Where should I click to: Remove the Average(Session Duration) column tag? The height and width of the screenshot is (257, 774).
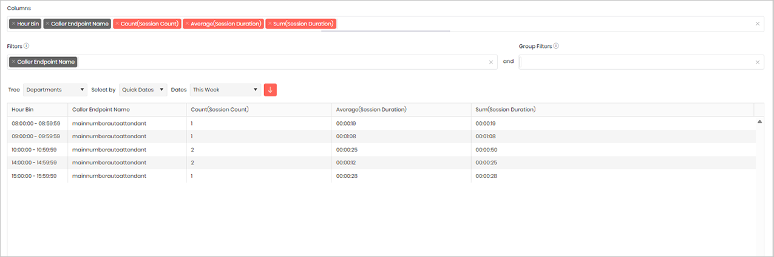[x=187, y=24]
